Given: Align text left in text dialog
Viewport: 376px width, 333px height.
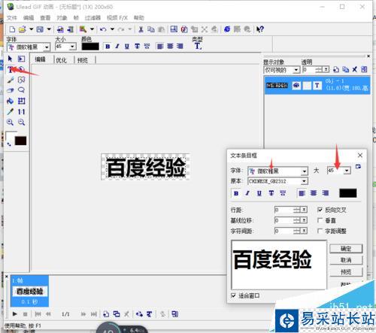Looking at the screenshot, I should [302, 193].
